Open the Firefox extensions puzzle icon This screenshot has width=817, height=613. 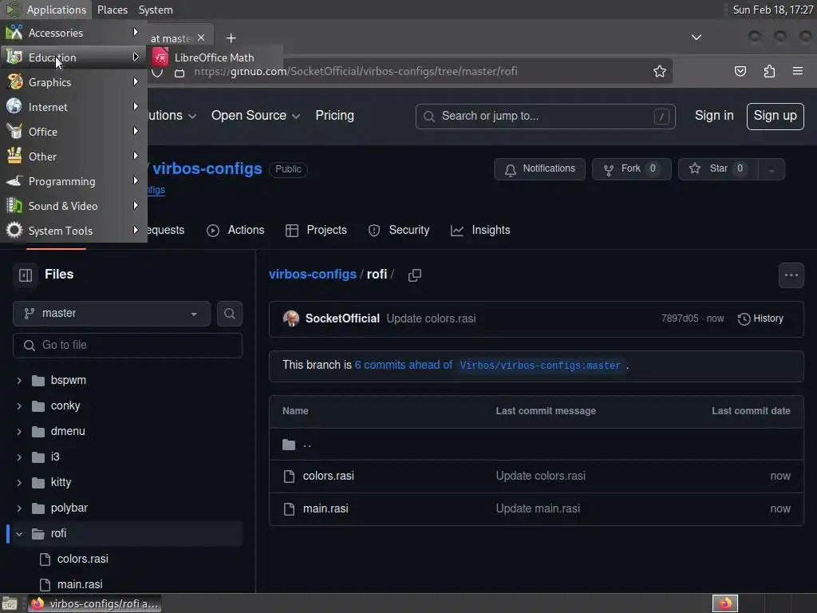[x=769, y=71]
